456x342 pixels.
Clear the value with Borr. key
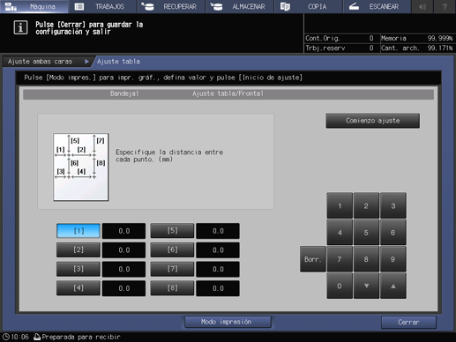313,259
